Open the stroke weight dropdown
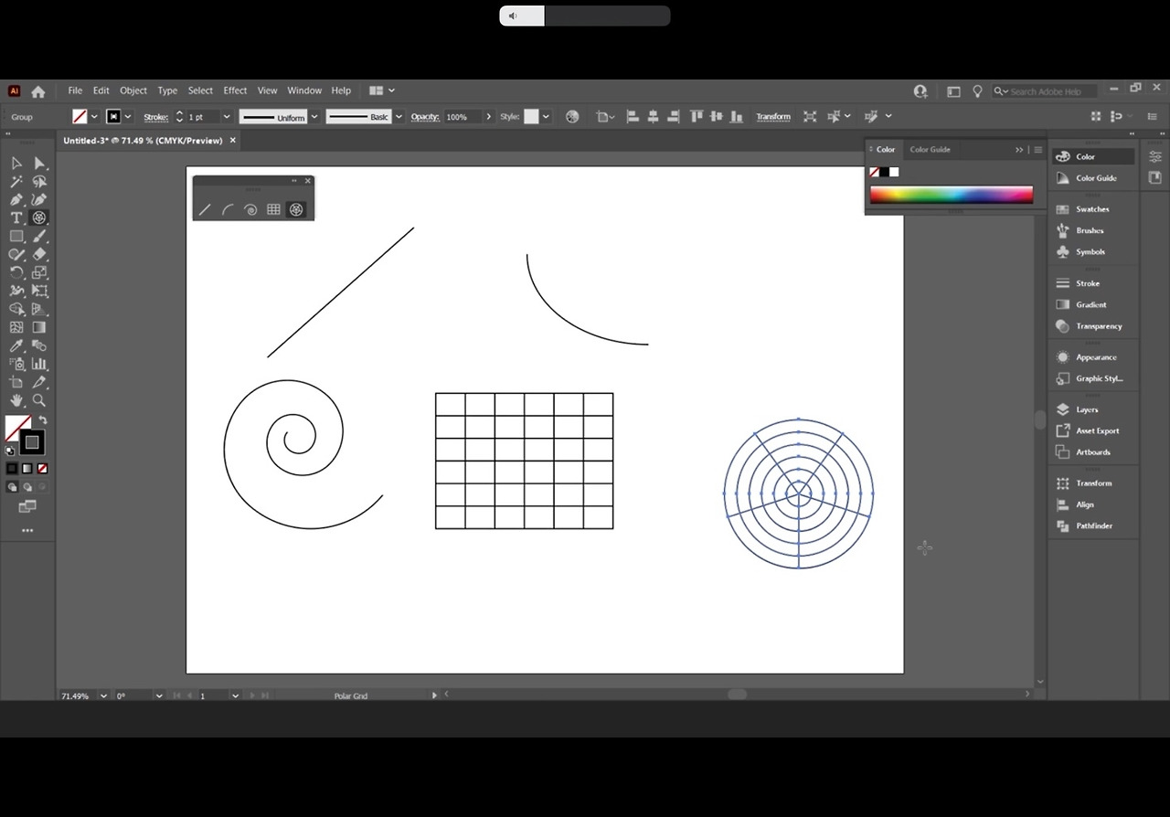Screen dimensions: 1170x817 click(227, 117)
